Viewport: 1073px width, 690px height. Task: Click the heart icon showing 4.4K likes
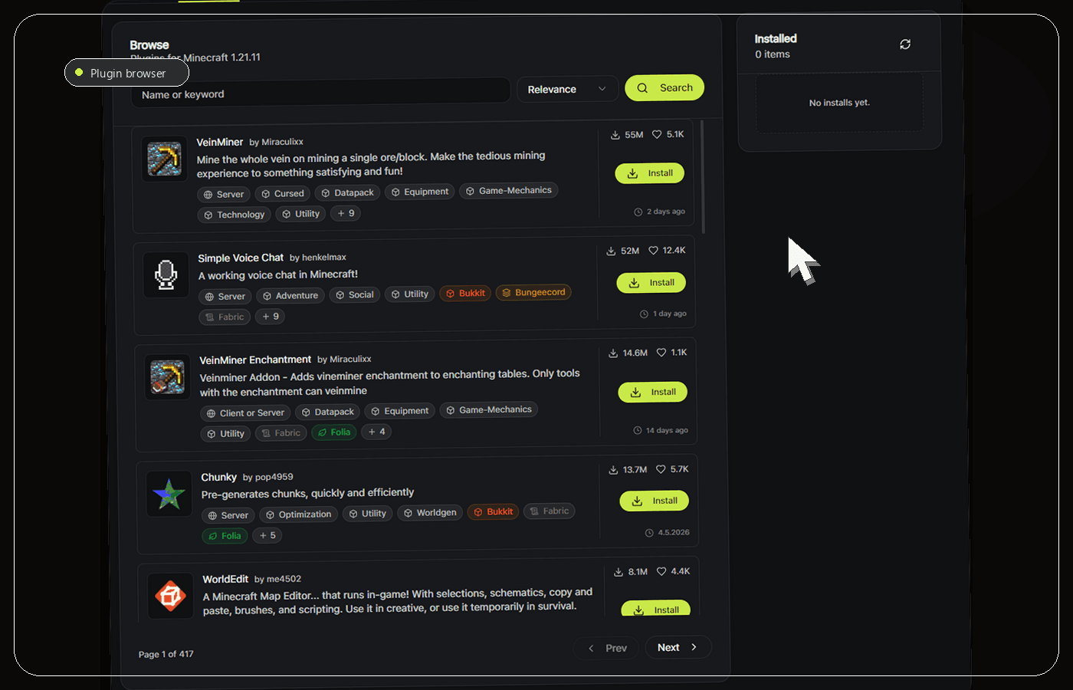coord(661,571)
